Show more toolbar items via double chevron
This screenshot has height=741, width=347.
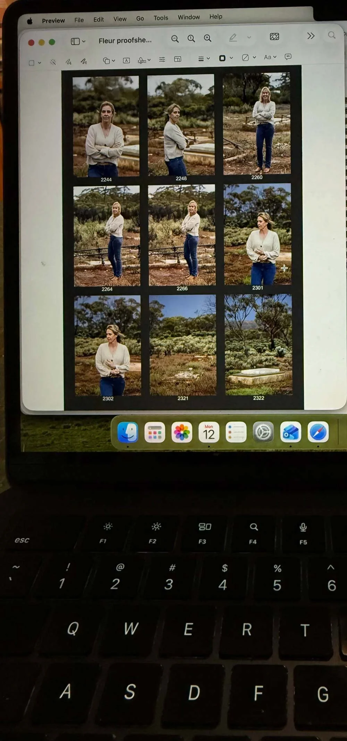311,36
